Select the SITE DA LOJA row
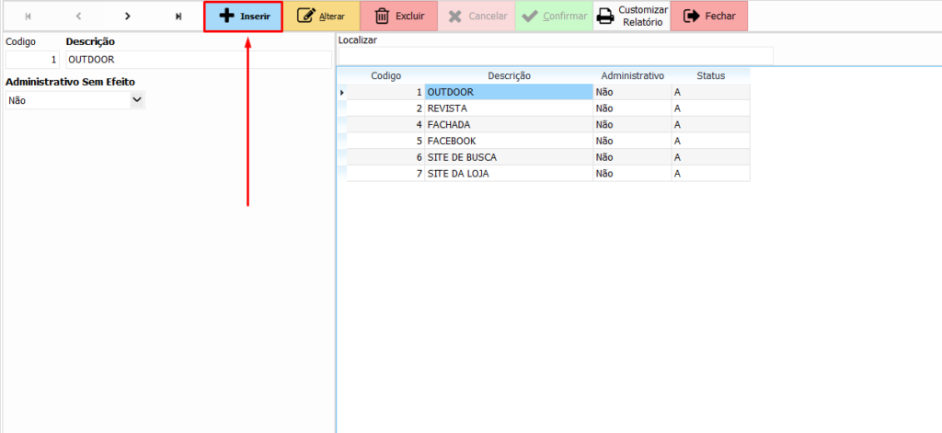942x433 pixels. [x=508, y=173]
